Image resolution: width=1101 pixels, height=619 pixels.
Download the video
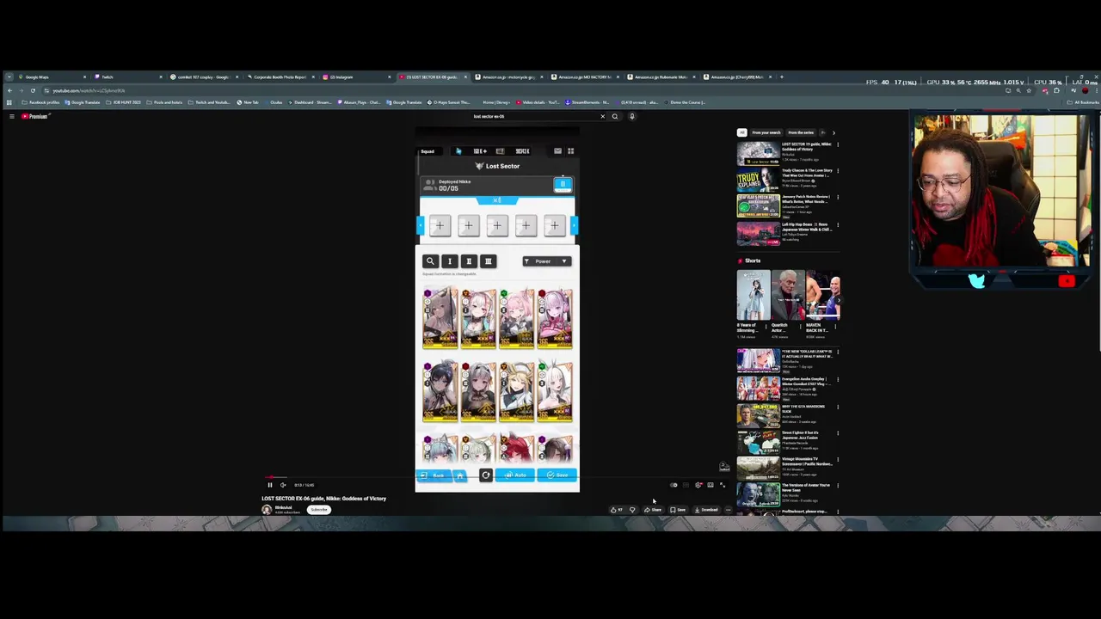pyautogui.click(x=706, y=510)
